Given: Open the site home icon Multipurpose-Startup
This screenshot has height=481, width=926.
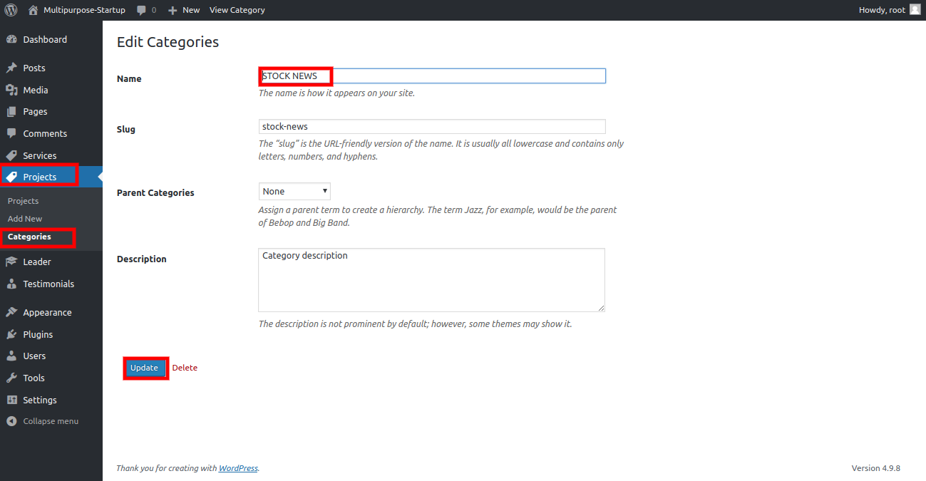Looking at the screenshot, I should click(33, 10).
